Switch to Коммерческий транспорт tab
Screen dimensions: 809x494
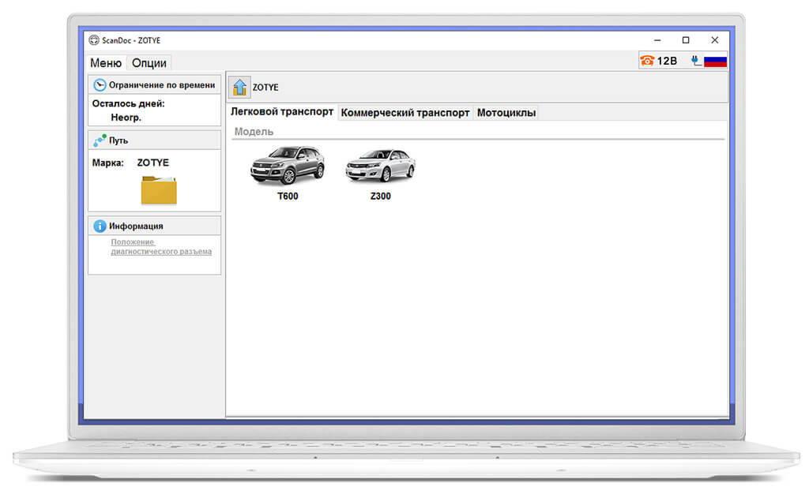405,113
